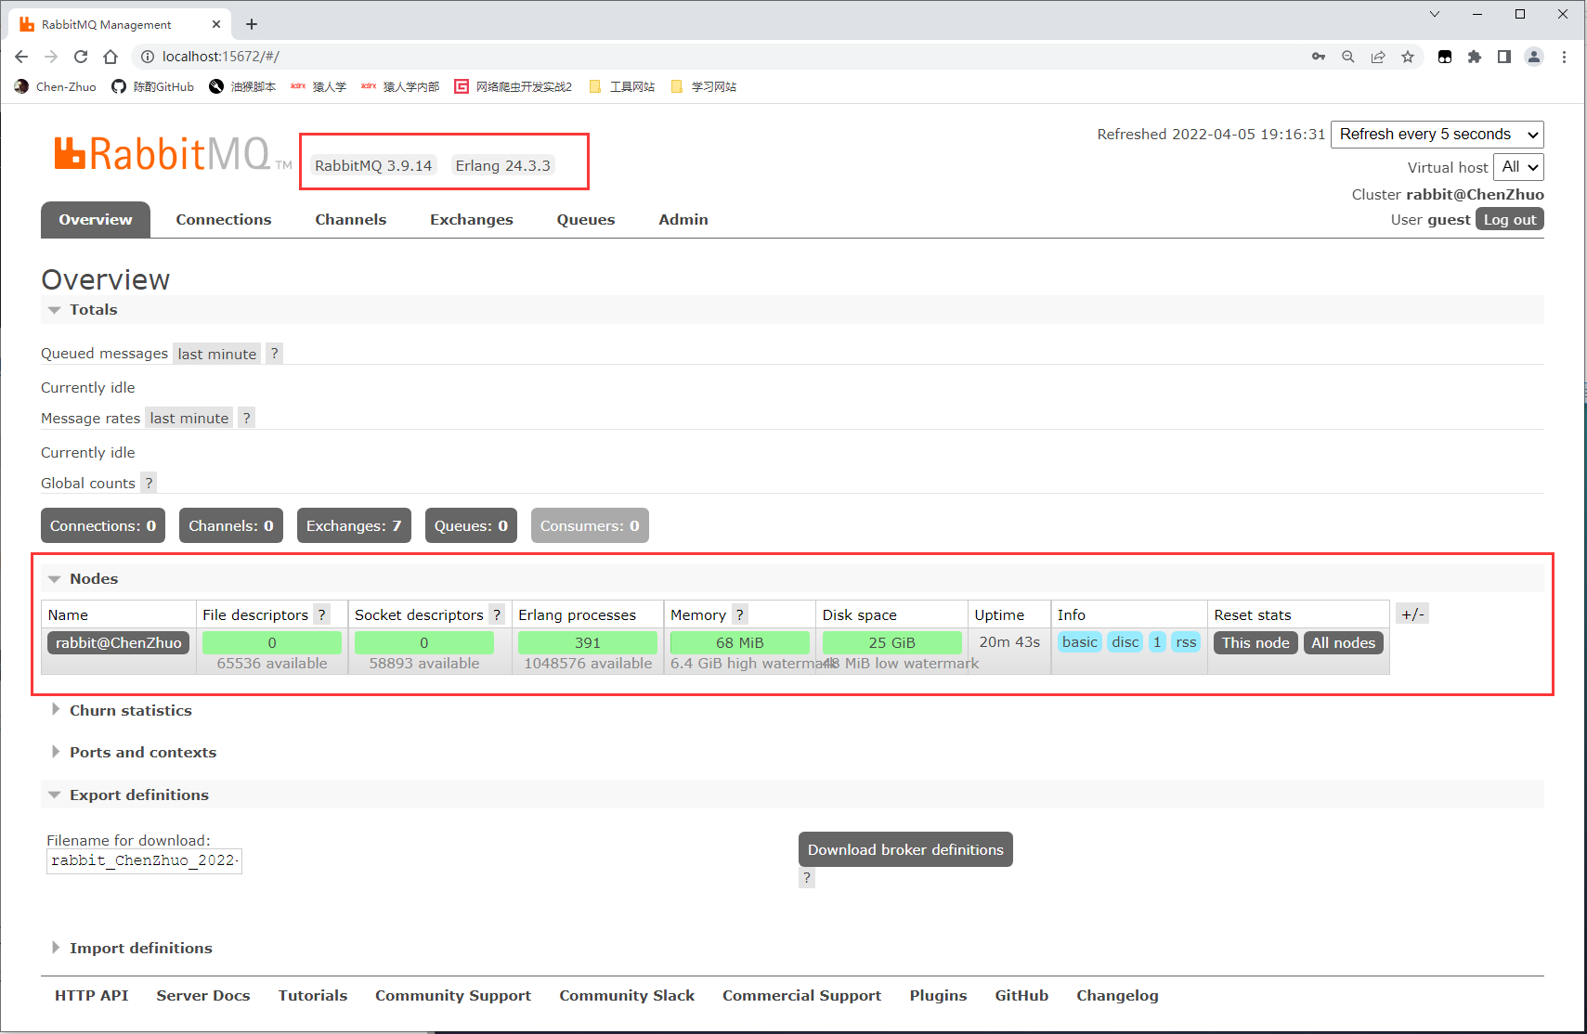Click the help icon beside Memory column
This screenshot has height=1034, width=1587.
[x=739, y=614]
